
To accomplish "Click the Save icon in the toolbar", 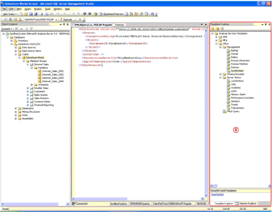I will click(31, 14).
